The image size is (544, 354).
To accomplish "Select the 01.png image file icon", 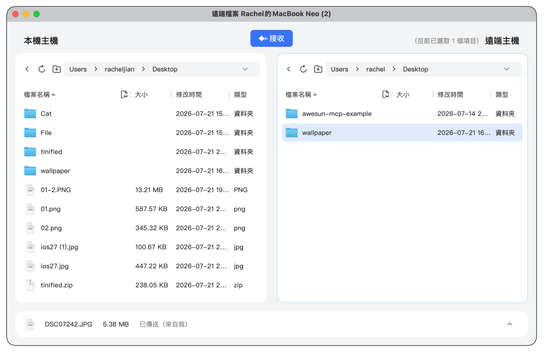I will [x=30, y=209].
